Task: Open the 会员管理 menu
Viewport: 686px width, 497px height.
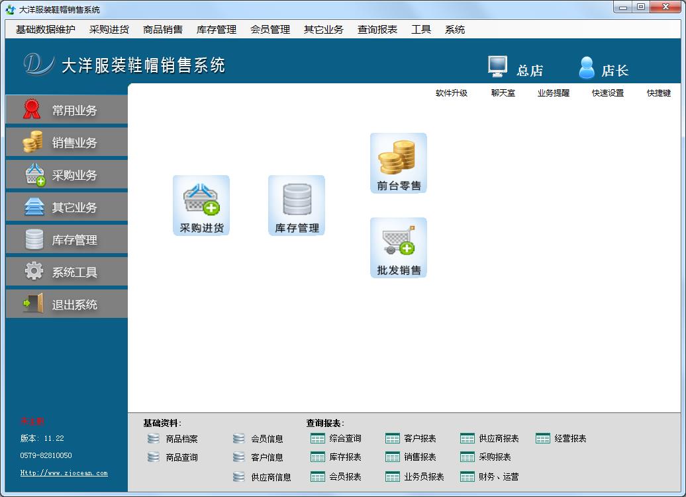Action: coord(270,29)
